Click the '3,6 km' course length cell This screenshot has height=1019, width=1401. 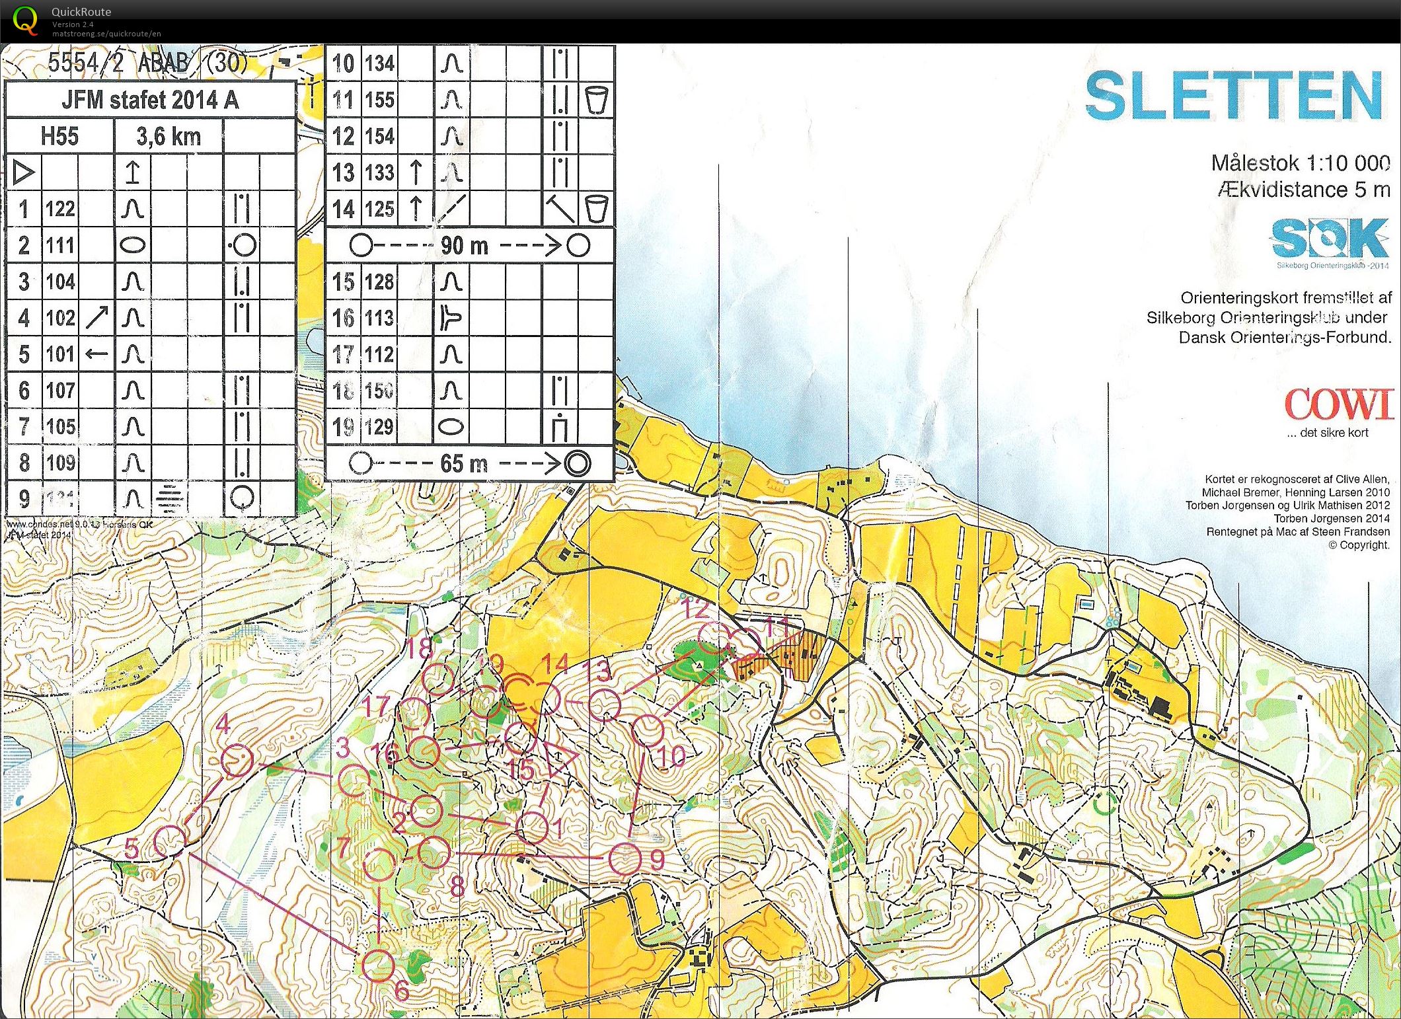pos(169,136)
